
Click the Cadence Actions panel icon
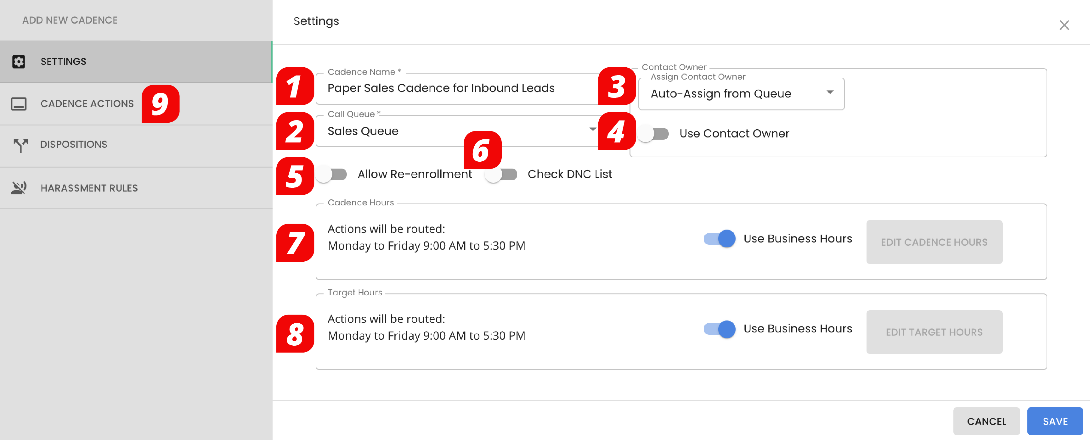click(x=19, y=104)
